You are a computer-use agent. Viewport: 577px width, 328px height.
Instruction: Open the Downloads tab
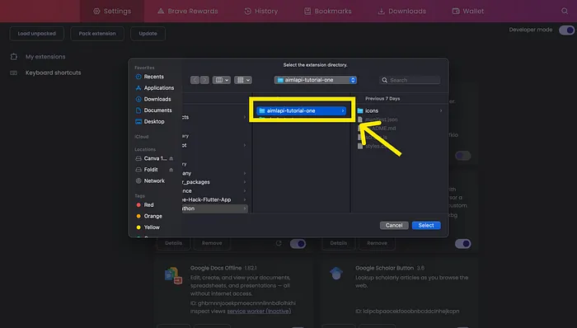pos(402,11)
